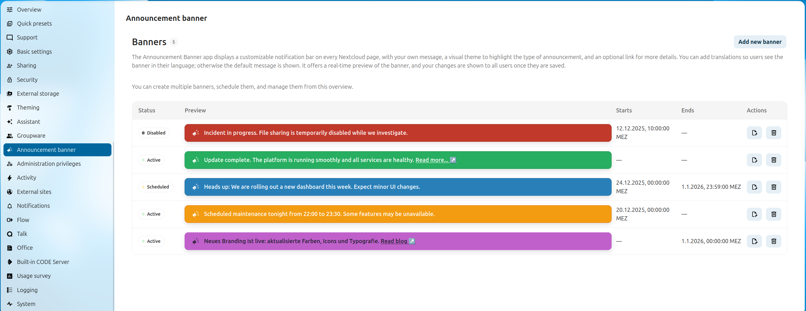
Task: Click the Disabled status badge
Action: click(x=154, y=133)
